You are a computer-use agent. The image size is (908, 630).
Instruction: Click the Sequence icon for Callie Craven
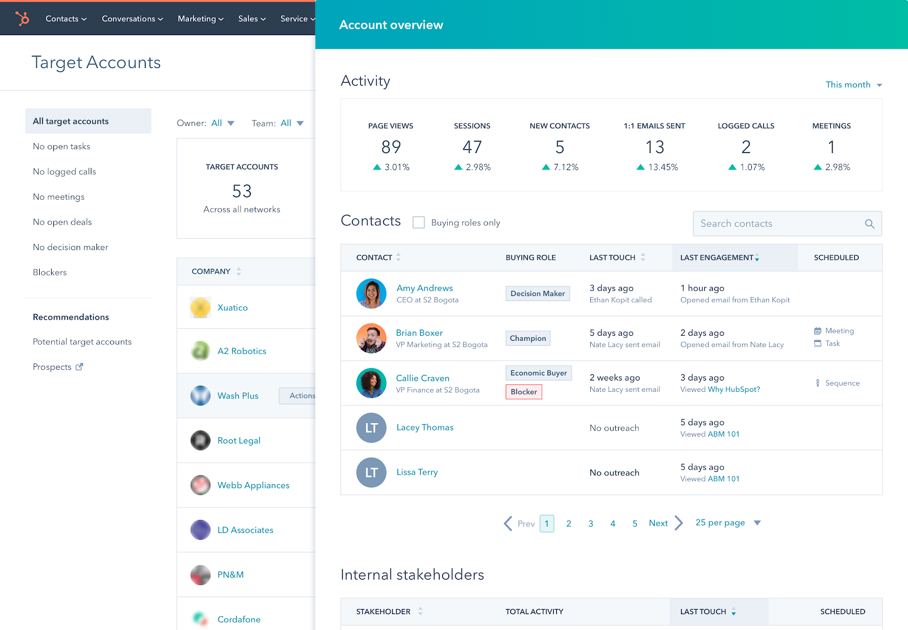point(818,383)
